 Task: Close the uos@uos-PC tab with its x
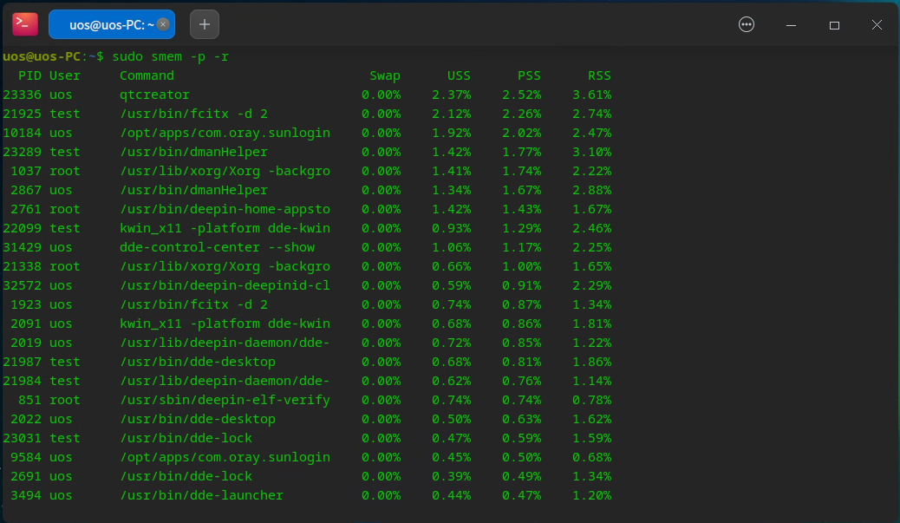(x=163, y=24)
